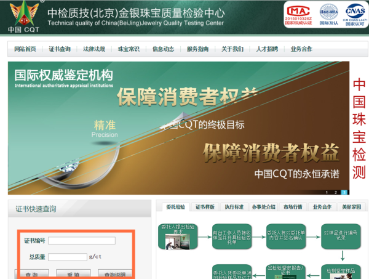Click the g/ct unit label
The height and width of the screenshot is (279, 369).
(95, 256)
